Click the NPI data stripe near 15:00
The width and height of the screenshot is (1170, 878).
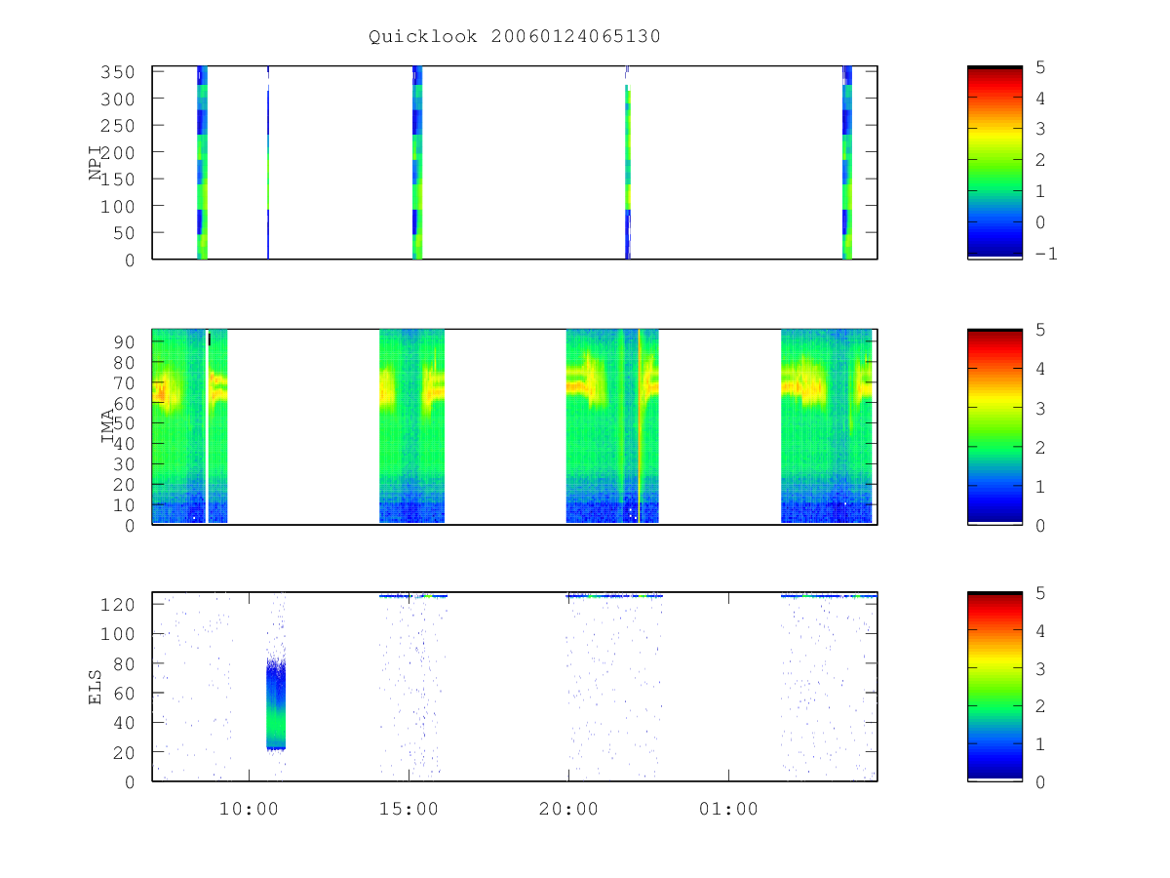coord(417,163)
